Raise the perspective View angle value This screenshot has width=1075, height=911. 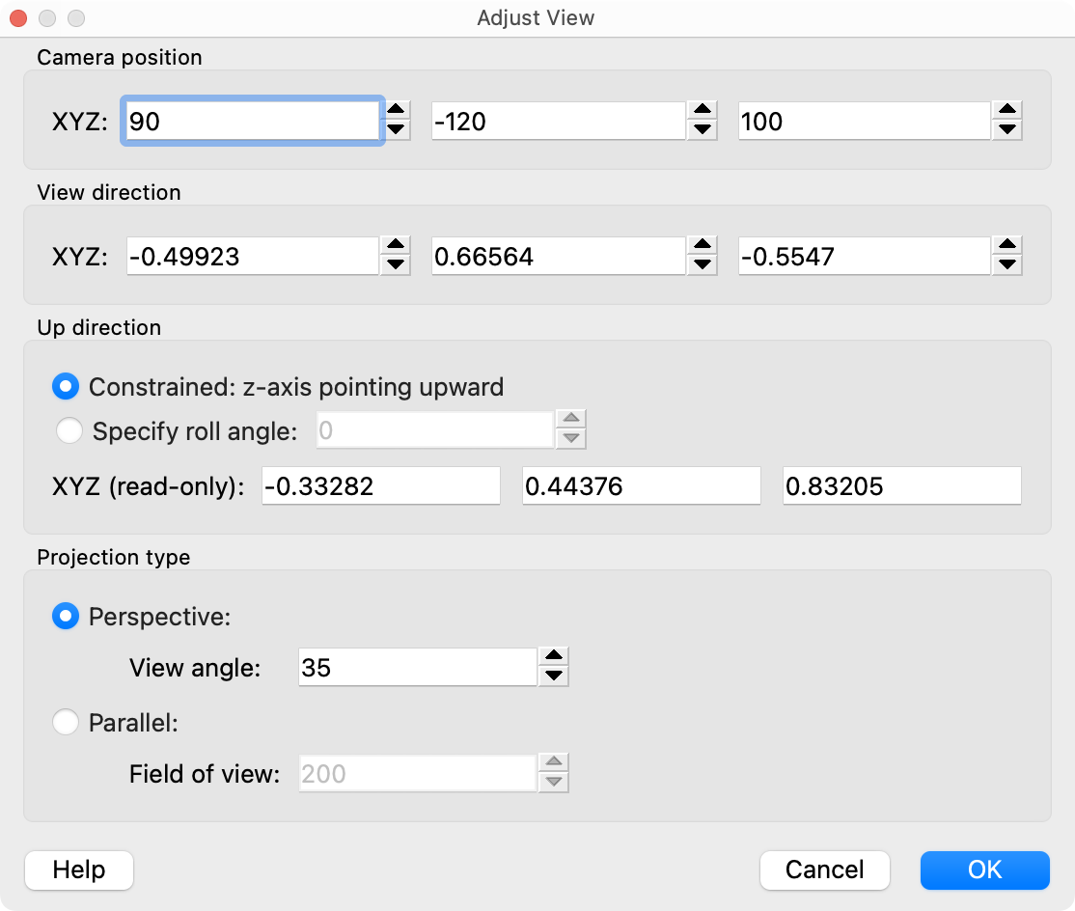(553, 657)
